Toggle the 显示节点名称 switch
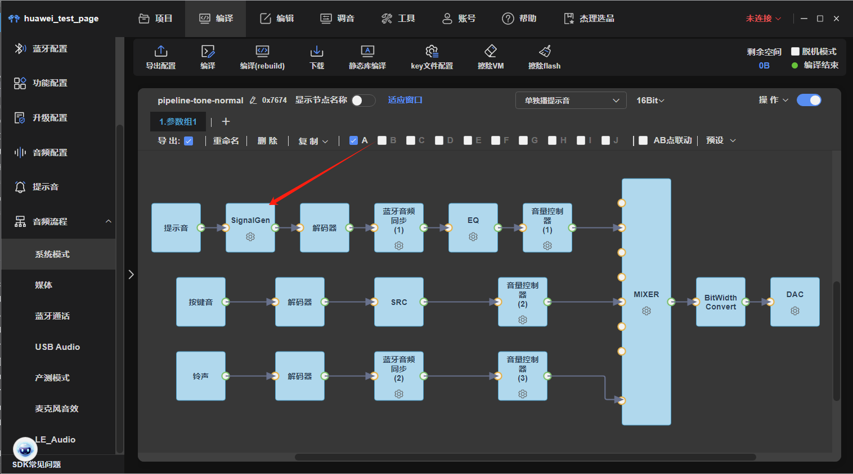Viewport: 853px width, 474px height. [363, 100]
